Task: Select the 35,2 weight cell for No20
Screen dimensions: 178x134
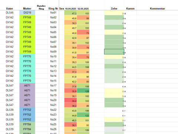Action: point(70,100)
